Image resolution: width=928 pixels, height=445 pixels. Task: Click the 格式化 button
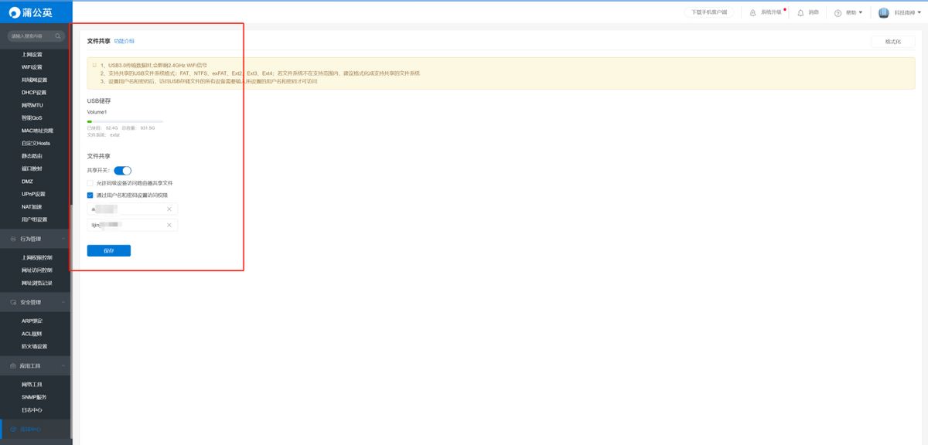892,42
